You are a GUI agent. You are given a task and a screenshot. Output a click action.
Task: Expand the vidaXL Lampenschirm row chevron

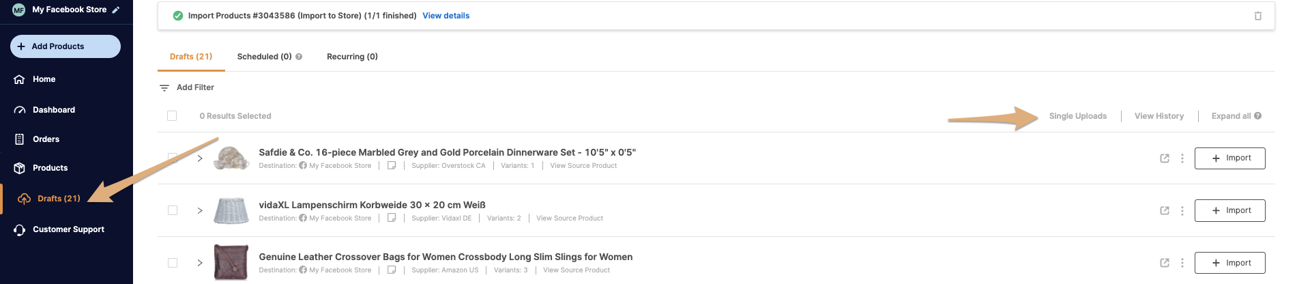pos(200,210)
